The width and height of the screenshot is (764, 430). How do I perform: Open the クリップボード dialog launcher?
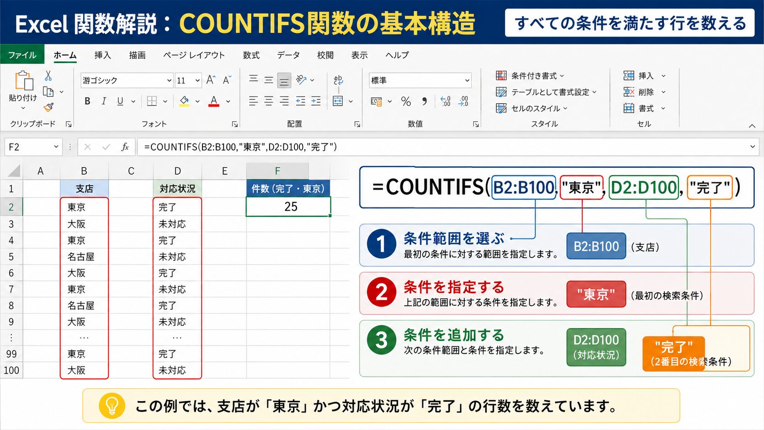(x=69, y=124)
